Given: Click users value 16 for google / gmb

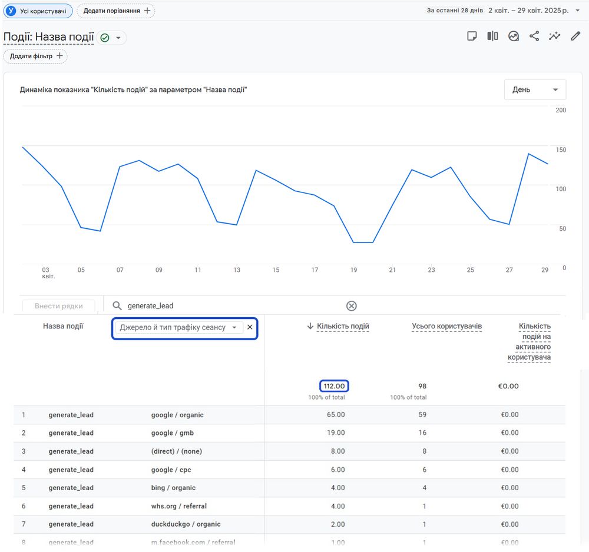Looking at the screenshot, I should (x=422, y=433).
